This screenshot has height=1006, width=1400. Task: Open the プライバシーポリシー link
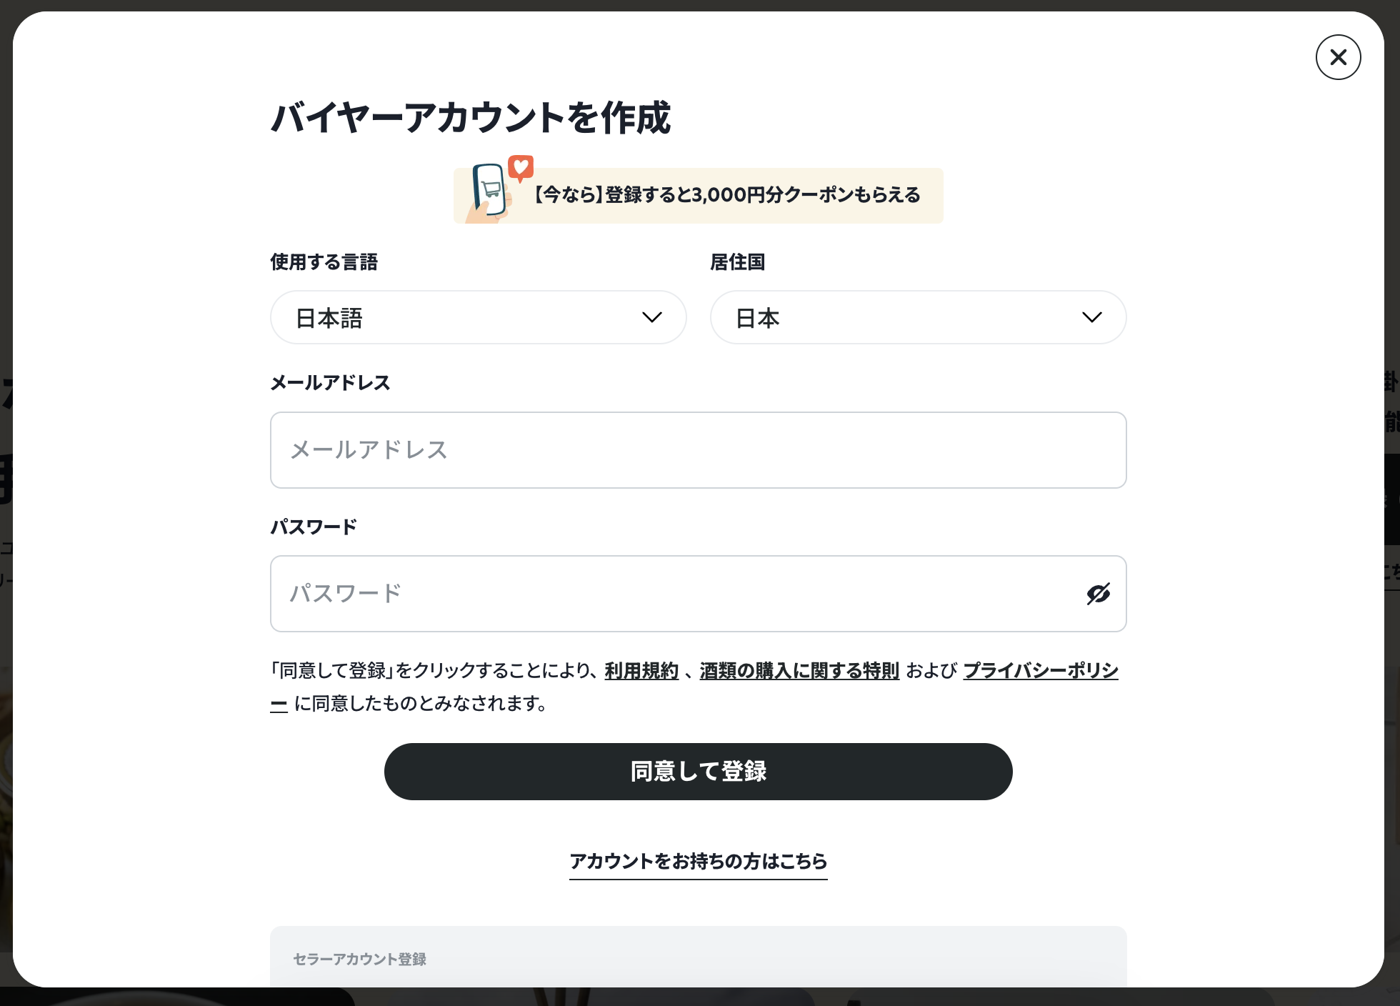(x=1040, y=671)
